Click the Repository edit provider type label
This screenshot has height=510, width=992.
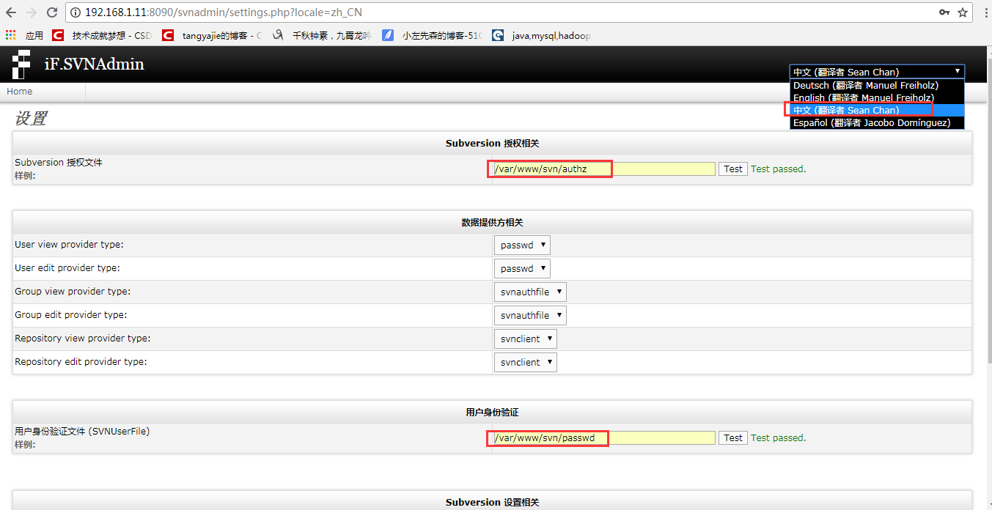click(81, 361)
